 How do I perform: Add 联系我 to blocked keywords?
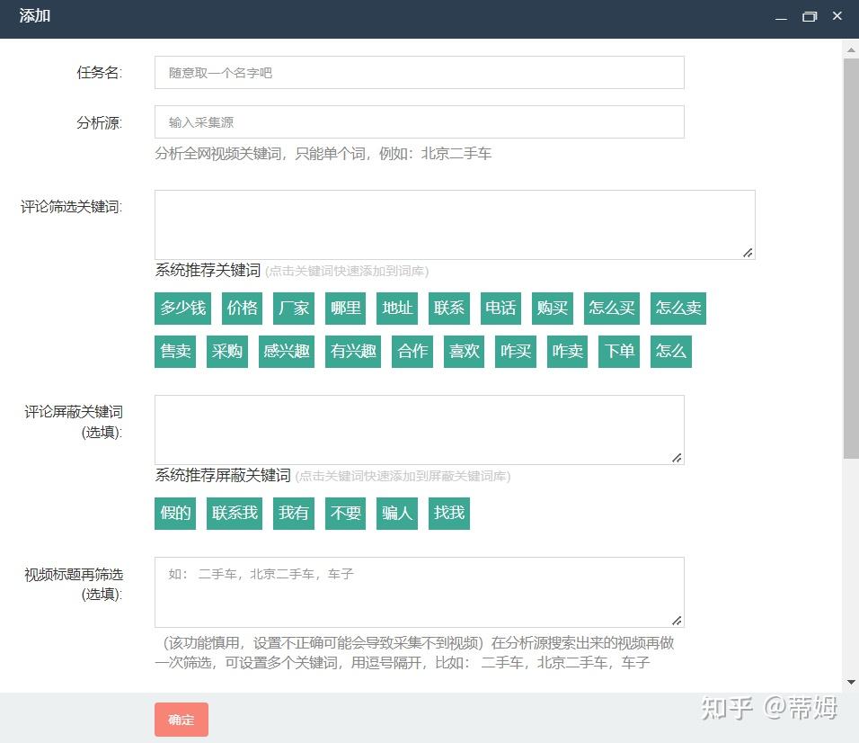(x=235, y=514)
